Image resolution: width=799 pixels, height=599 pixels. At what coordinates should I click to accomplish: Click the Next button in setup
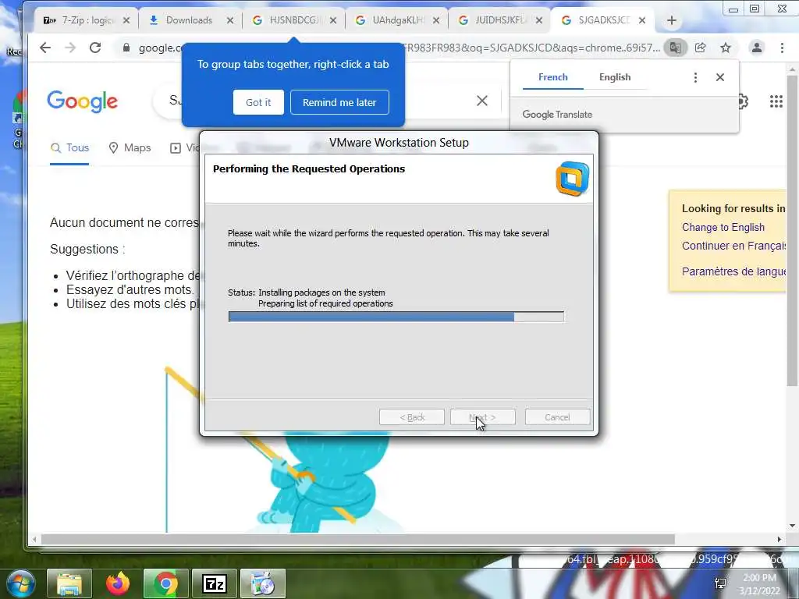(482, 417)
